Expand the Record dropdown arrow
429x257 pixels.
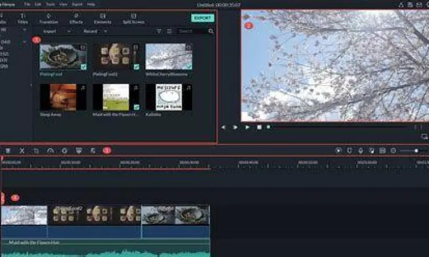105,31
